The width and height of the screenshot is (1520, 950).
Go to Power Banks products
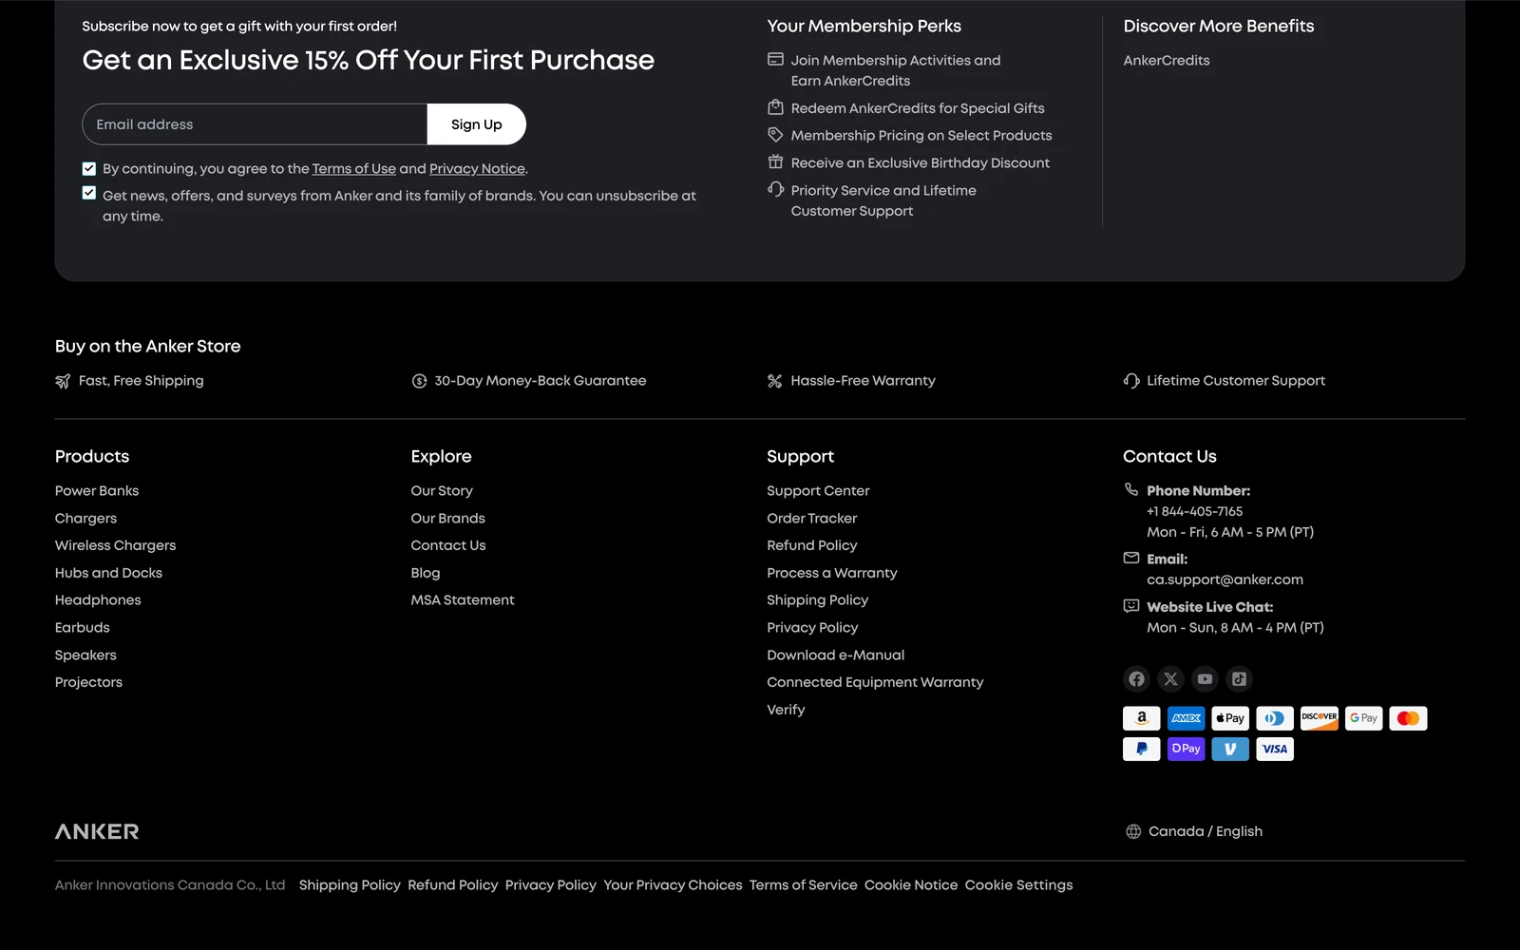(x=97, y=491)
